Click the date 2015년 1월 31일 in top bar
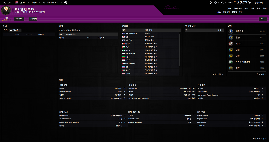 click(240, 2)
